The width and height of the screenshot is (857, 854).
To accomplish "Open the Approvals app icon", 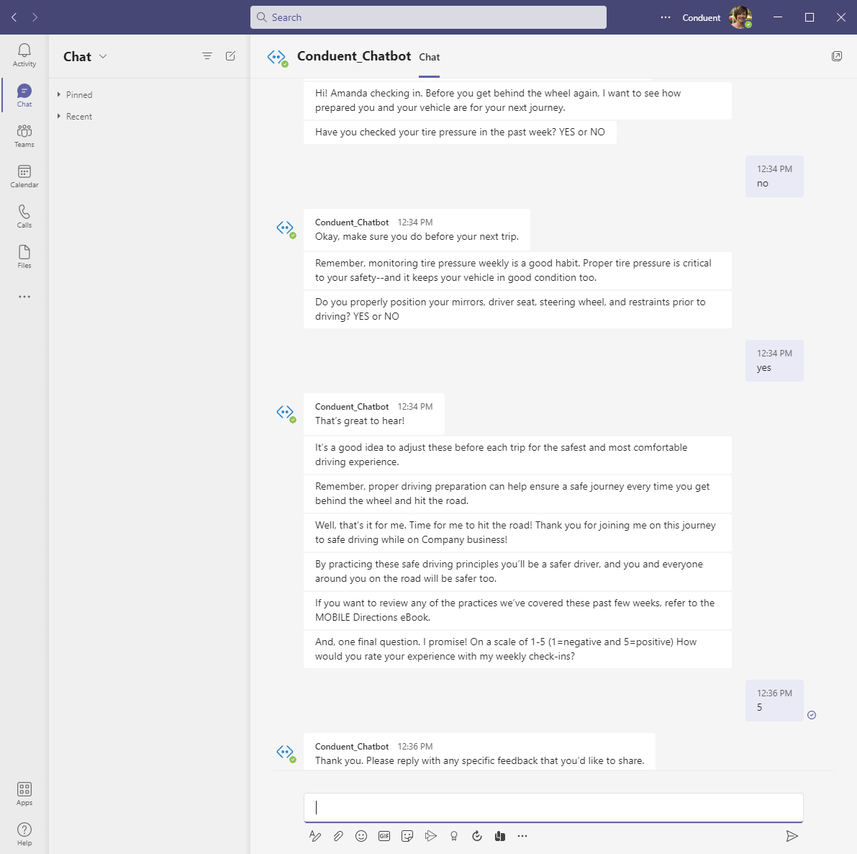I will point(476,836).
